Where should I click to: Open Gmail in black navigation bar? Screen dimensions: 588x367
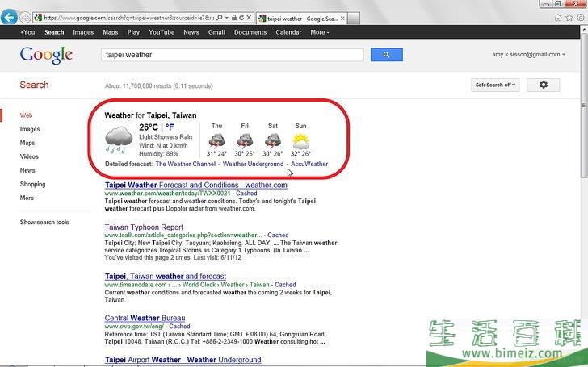(x=216, y=32)
